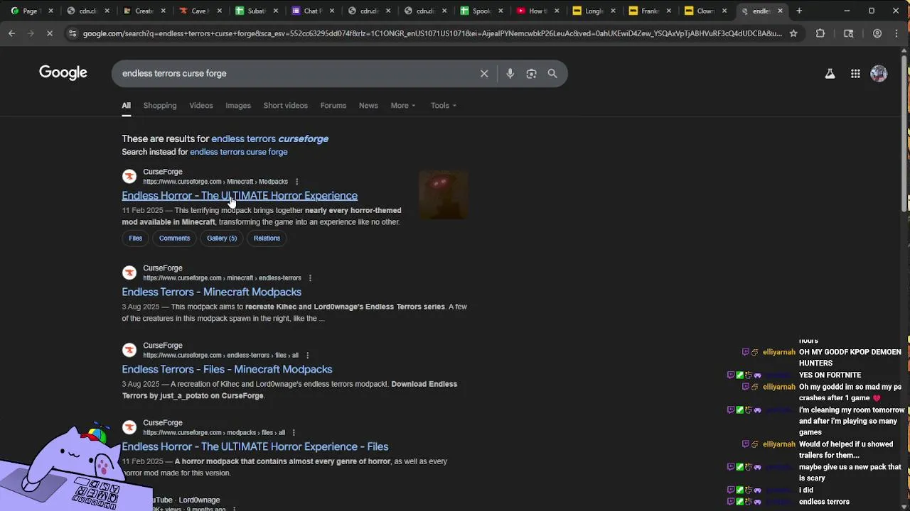
Task: Open Endless Horror ULTIMATE Experience - Files link
Action: 255,447
